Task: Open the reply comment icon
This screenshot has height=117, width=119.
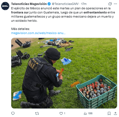Action: point(13,113)
